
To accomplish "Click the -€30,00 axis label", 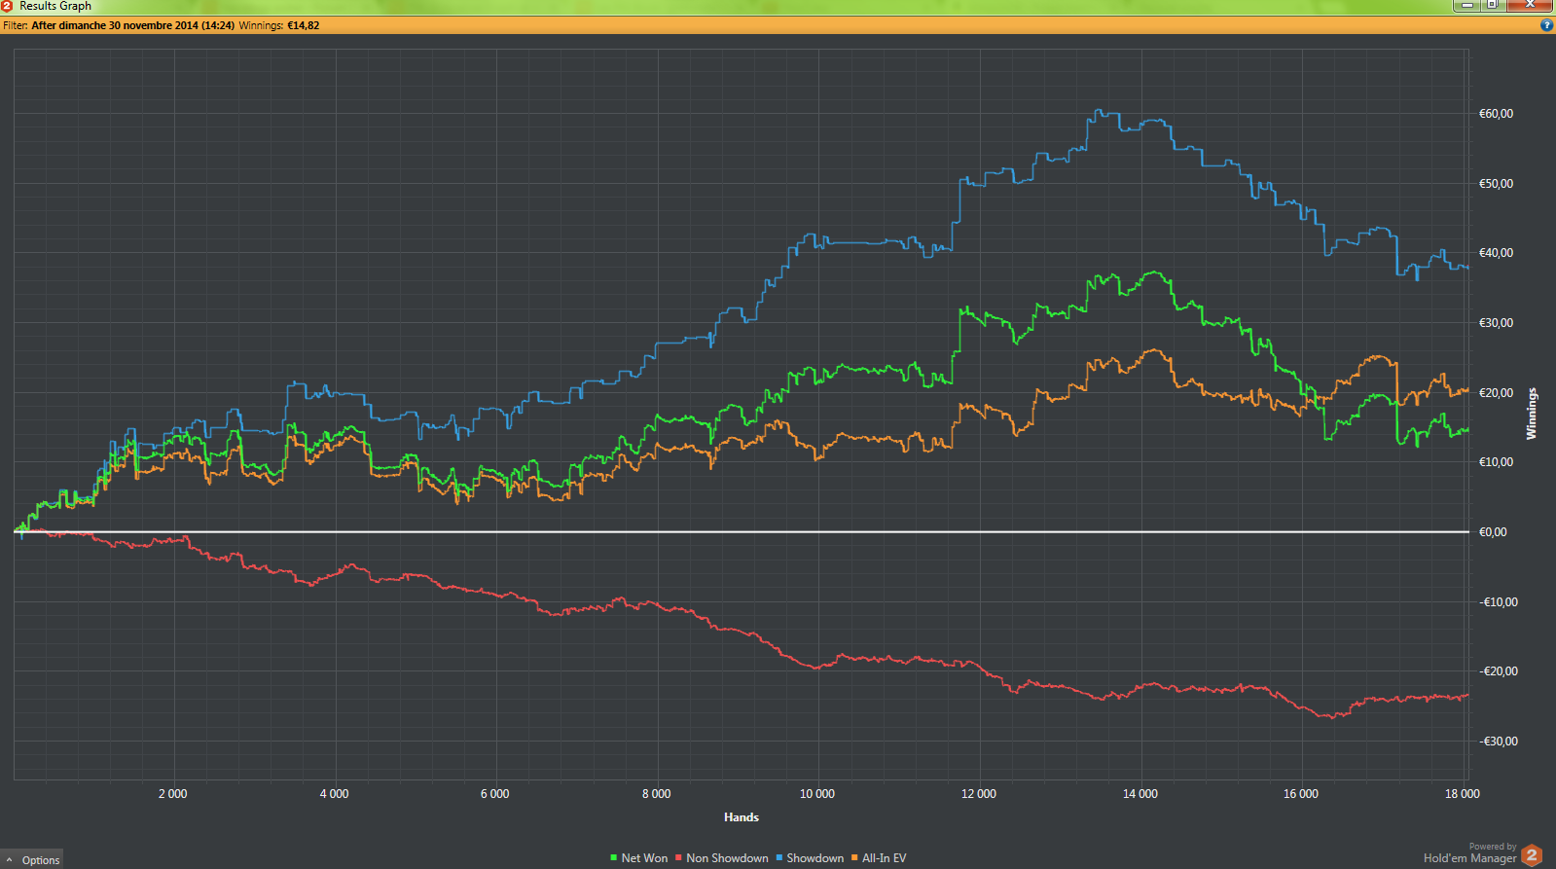I will (1498, 742).
